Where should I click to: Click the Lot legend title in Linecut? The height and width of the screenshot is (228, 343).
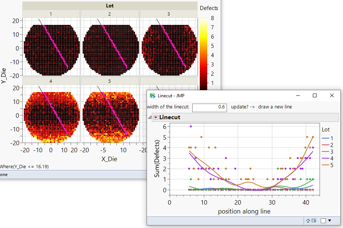tap(326, 130)
